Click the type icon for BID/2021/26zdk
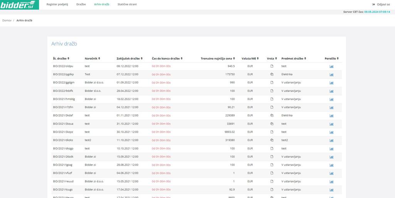Screen dimensions: 395x198 (x=272, y=156)
